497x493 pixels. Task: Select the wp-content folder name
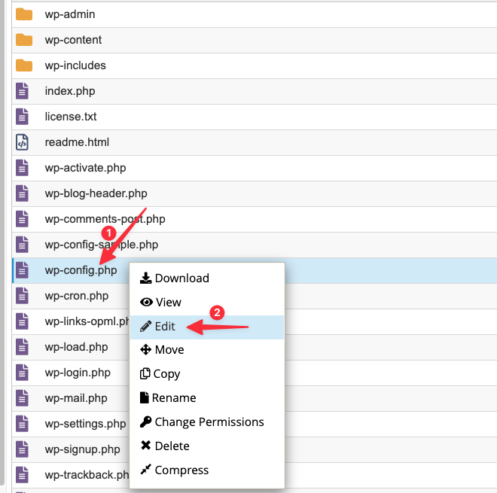(x=73, y=40)
